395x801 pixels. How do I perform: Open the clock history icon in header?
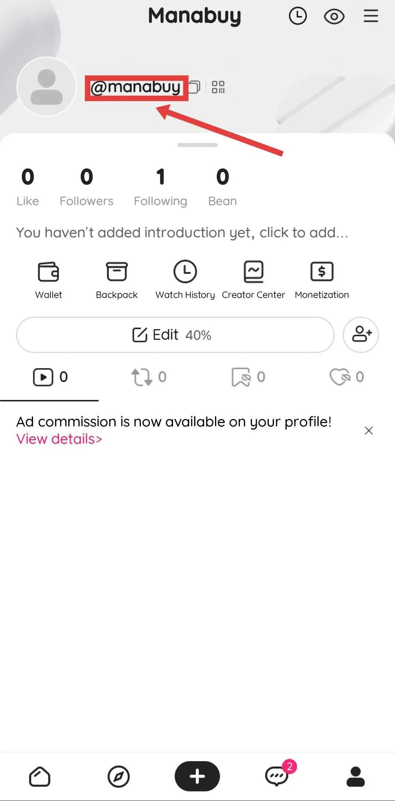click(x=298, y=16)
